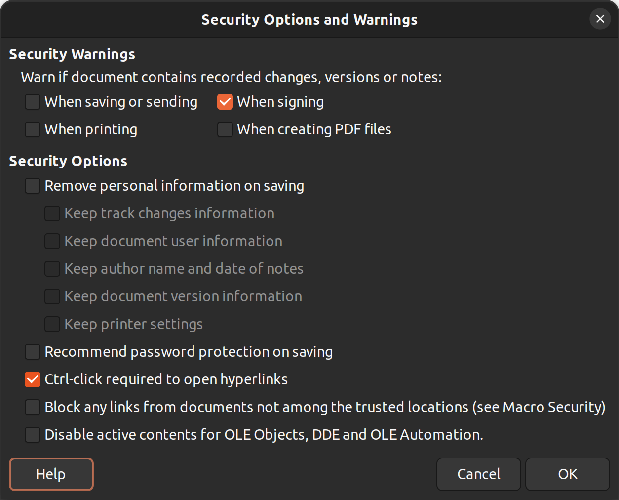Open the Help button
This screenshot has height=500, width=619.
[x=51, y=474]
